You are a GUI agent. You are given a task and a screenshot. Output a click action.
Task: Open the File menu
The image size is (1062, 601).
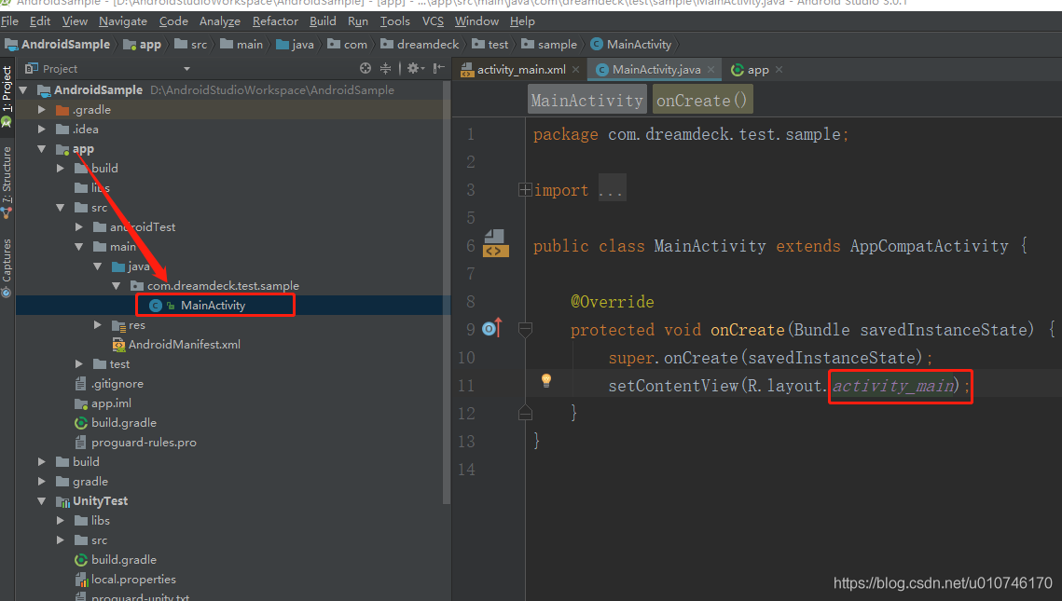9,21
